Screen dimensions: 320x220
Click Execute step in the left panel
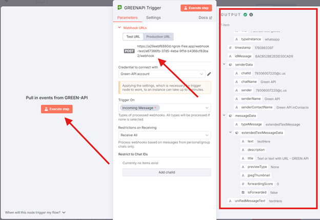(56, 109)
